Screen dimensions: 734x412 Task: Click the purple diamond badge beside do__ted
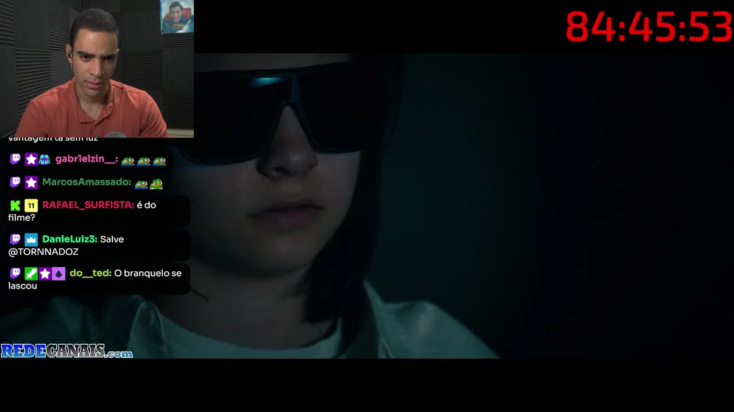tap(58, 274)
